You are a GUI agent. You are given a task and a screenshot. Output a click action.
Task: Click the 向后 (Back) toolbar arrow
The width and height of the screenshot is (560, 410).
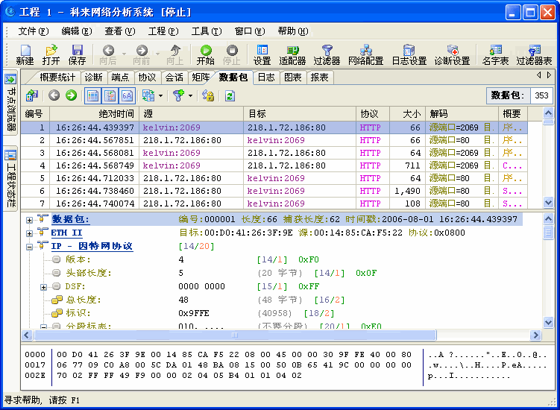click(x=108, y=54)
